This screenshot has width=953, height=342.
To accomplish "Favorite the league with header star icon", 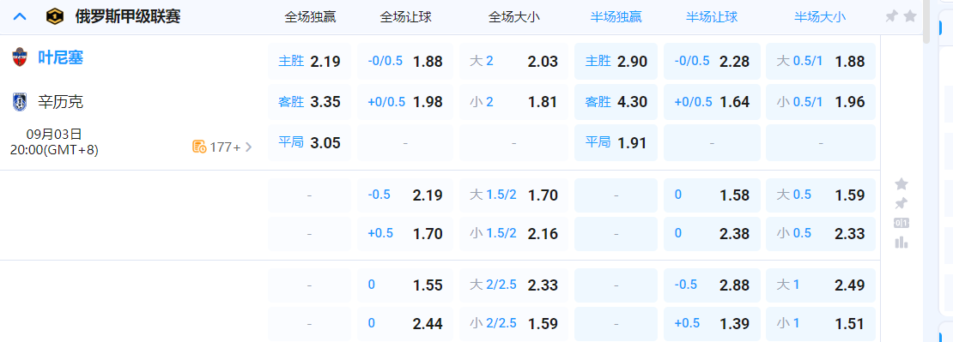I will click(910, 16).
